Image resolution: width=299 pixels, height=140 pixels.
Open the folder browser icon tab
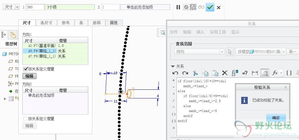point(13,35)
